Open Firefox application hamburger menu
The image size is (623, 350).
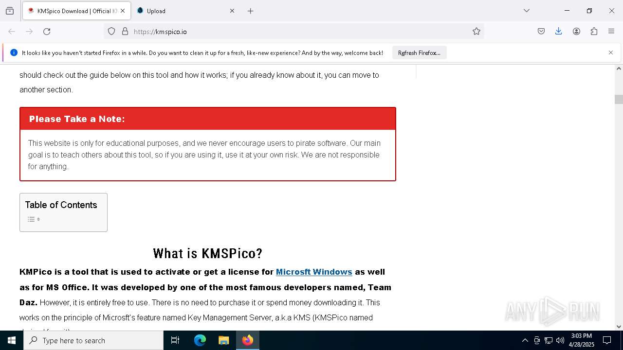[x=611, y=31]
